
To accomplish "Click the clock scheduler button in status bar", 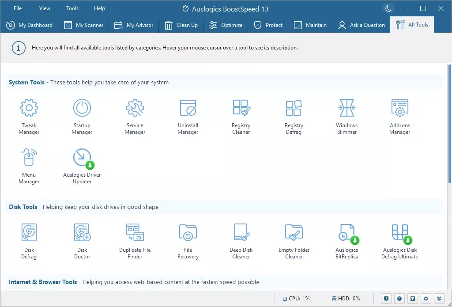I will coord(399,299).
